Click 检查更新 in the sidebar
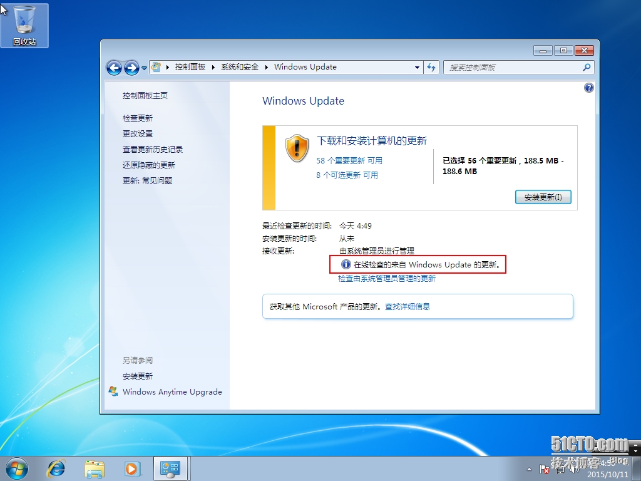641x481 pixels. [137, 118]
